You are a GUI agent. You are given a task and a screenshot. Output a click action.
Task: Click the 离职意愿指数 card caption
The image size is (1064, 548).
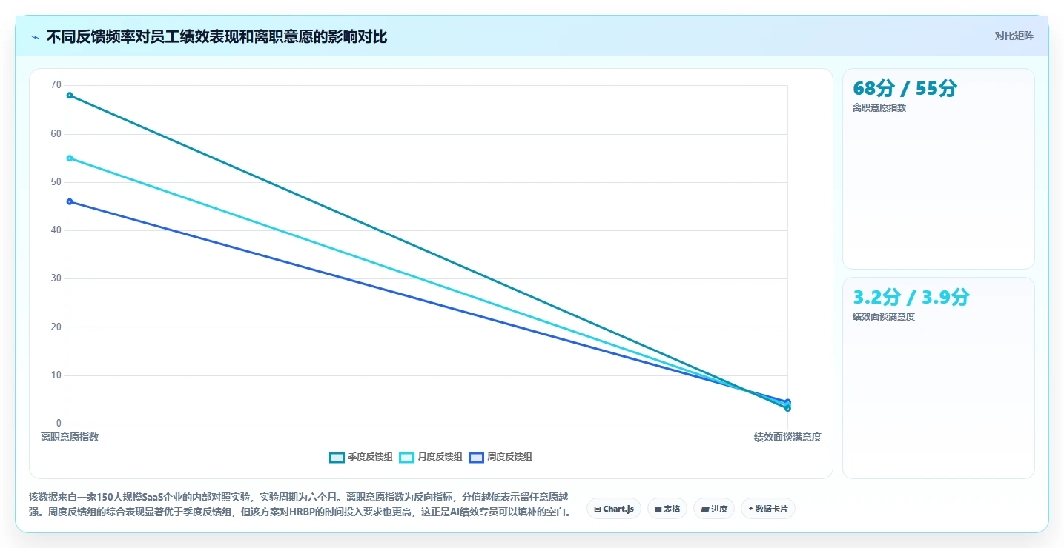point(879,108)
